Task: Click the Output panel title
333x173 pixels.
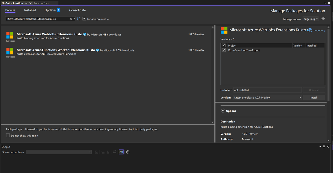Action: 6,147
